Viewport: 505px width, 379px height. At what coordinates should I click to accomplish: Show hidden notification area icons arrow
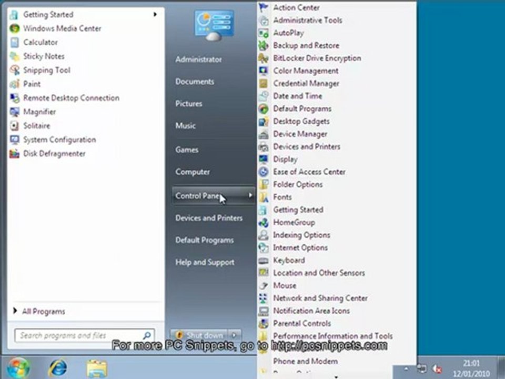[406, 368]
